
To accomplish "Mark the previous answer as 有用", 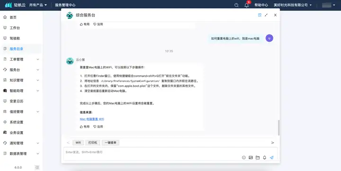I will point(85,24).
